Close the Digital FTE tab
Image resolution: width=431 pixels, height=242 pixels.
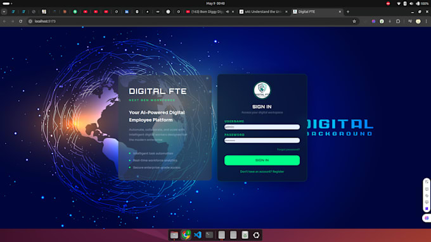[340, 12]
